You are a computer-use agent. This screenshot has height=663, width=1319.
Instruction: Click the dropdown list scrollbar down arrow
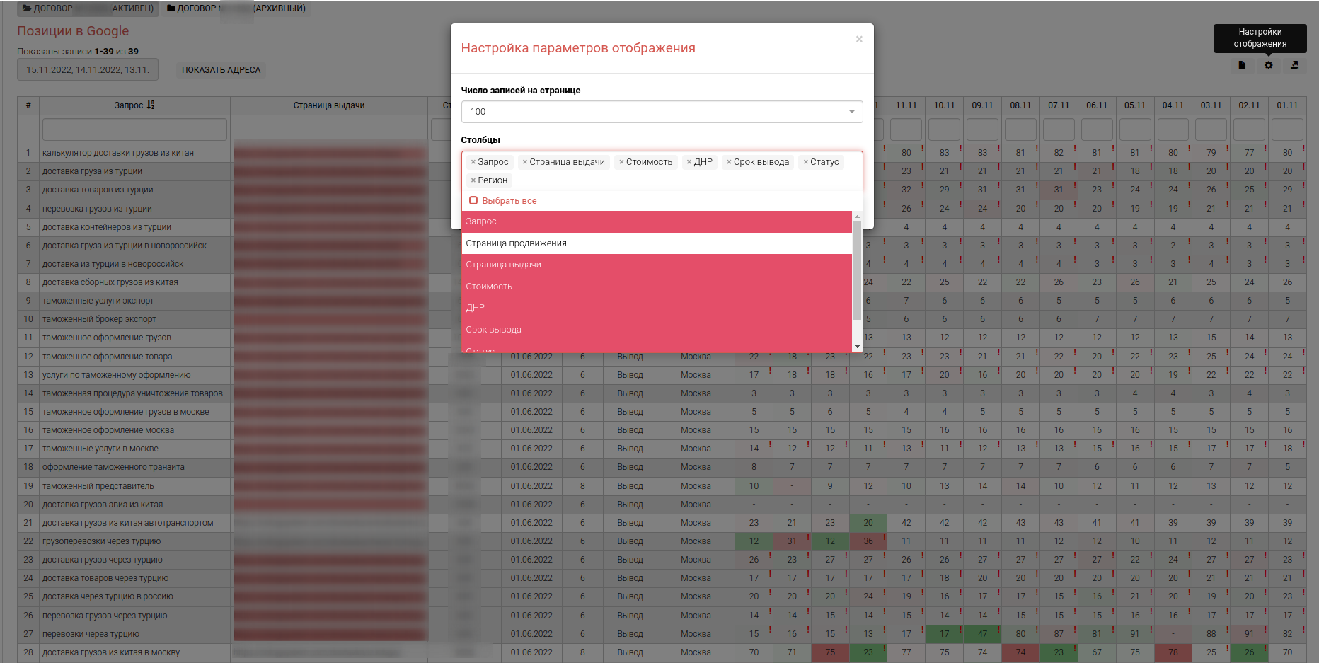tap(857, 347)
